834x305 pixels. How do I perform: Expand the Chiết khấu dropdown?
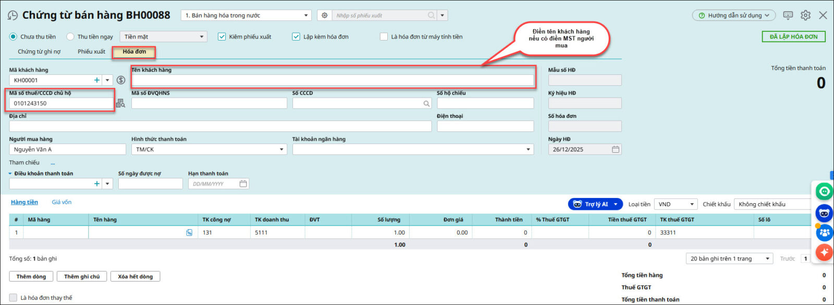pos(771,204)
